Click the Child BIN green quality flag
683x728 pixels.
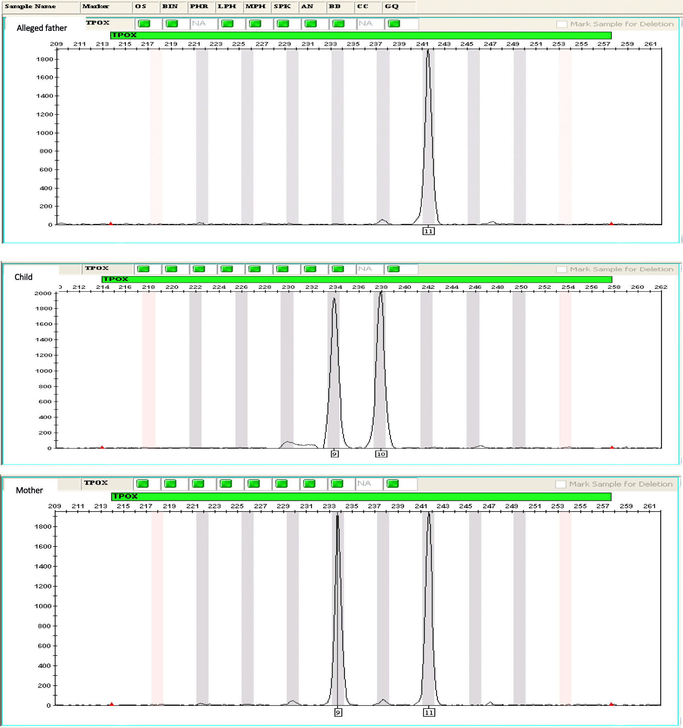[171, 269]
